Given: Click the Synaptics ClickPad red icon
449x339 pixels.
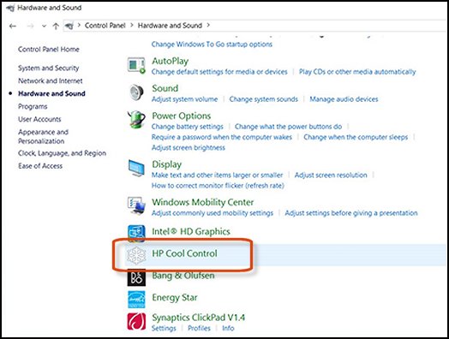Looking at the screenshot, I should coord(136,322).
